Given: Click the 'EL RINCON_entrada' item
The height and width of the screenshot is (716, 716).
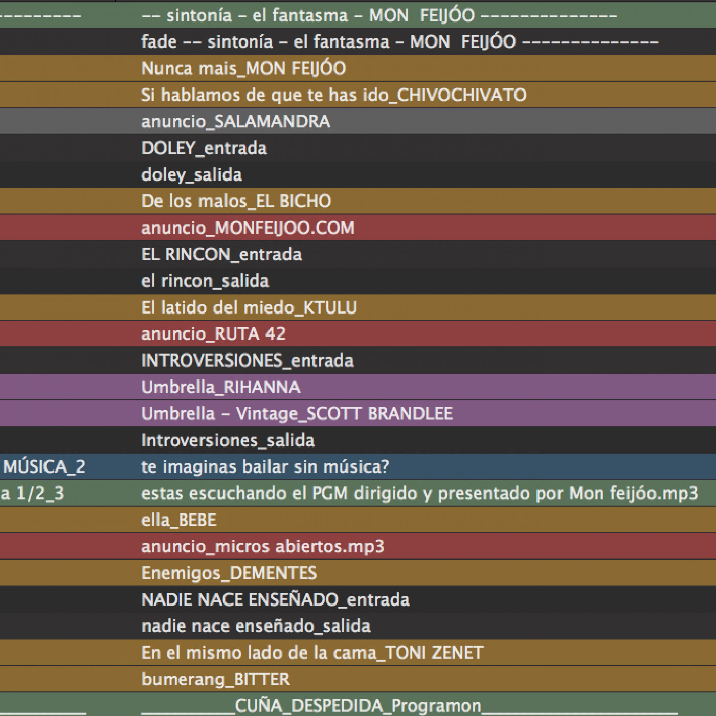Looking at the screenshot, I should click(x=221, y=255).
